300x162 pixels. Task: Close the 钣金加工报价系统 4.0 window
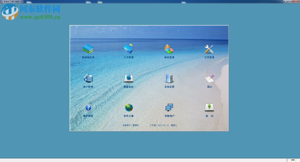296,1
